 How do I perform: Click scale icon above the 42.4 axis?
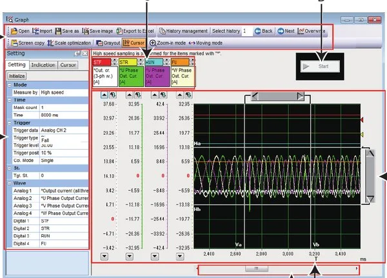(x=163, y=95)
